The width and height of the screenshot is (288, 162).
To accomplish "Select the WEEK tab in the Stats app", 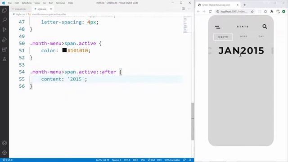I will 243,36.
